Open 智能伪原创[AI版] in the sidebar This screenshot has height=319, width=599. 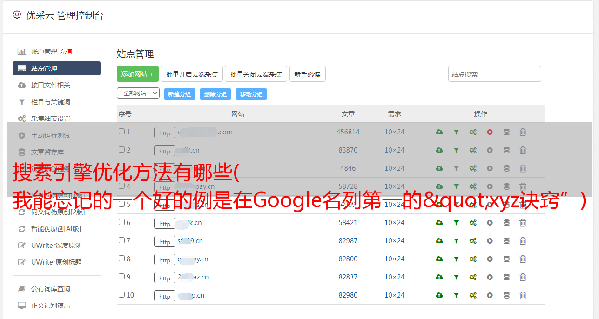(x=56, y=229)
